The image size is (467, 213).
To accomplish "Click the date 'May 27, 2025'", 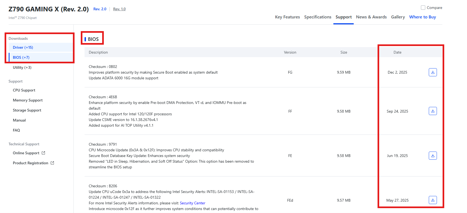I will (x=397, y=200).
